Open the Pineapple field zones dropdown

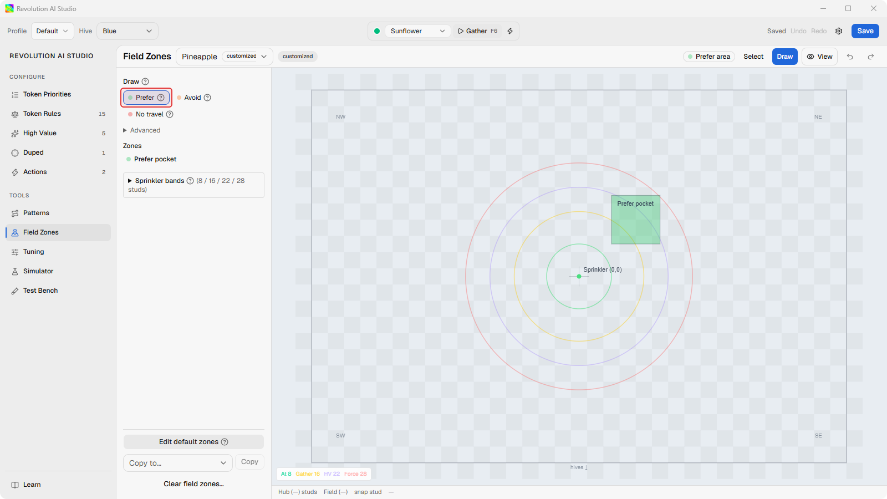(225, 57)
